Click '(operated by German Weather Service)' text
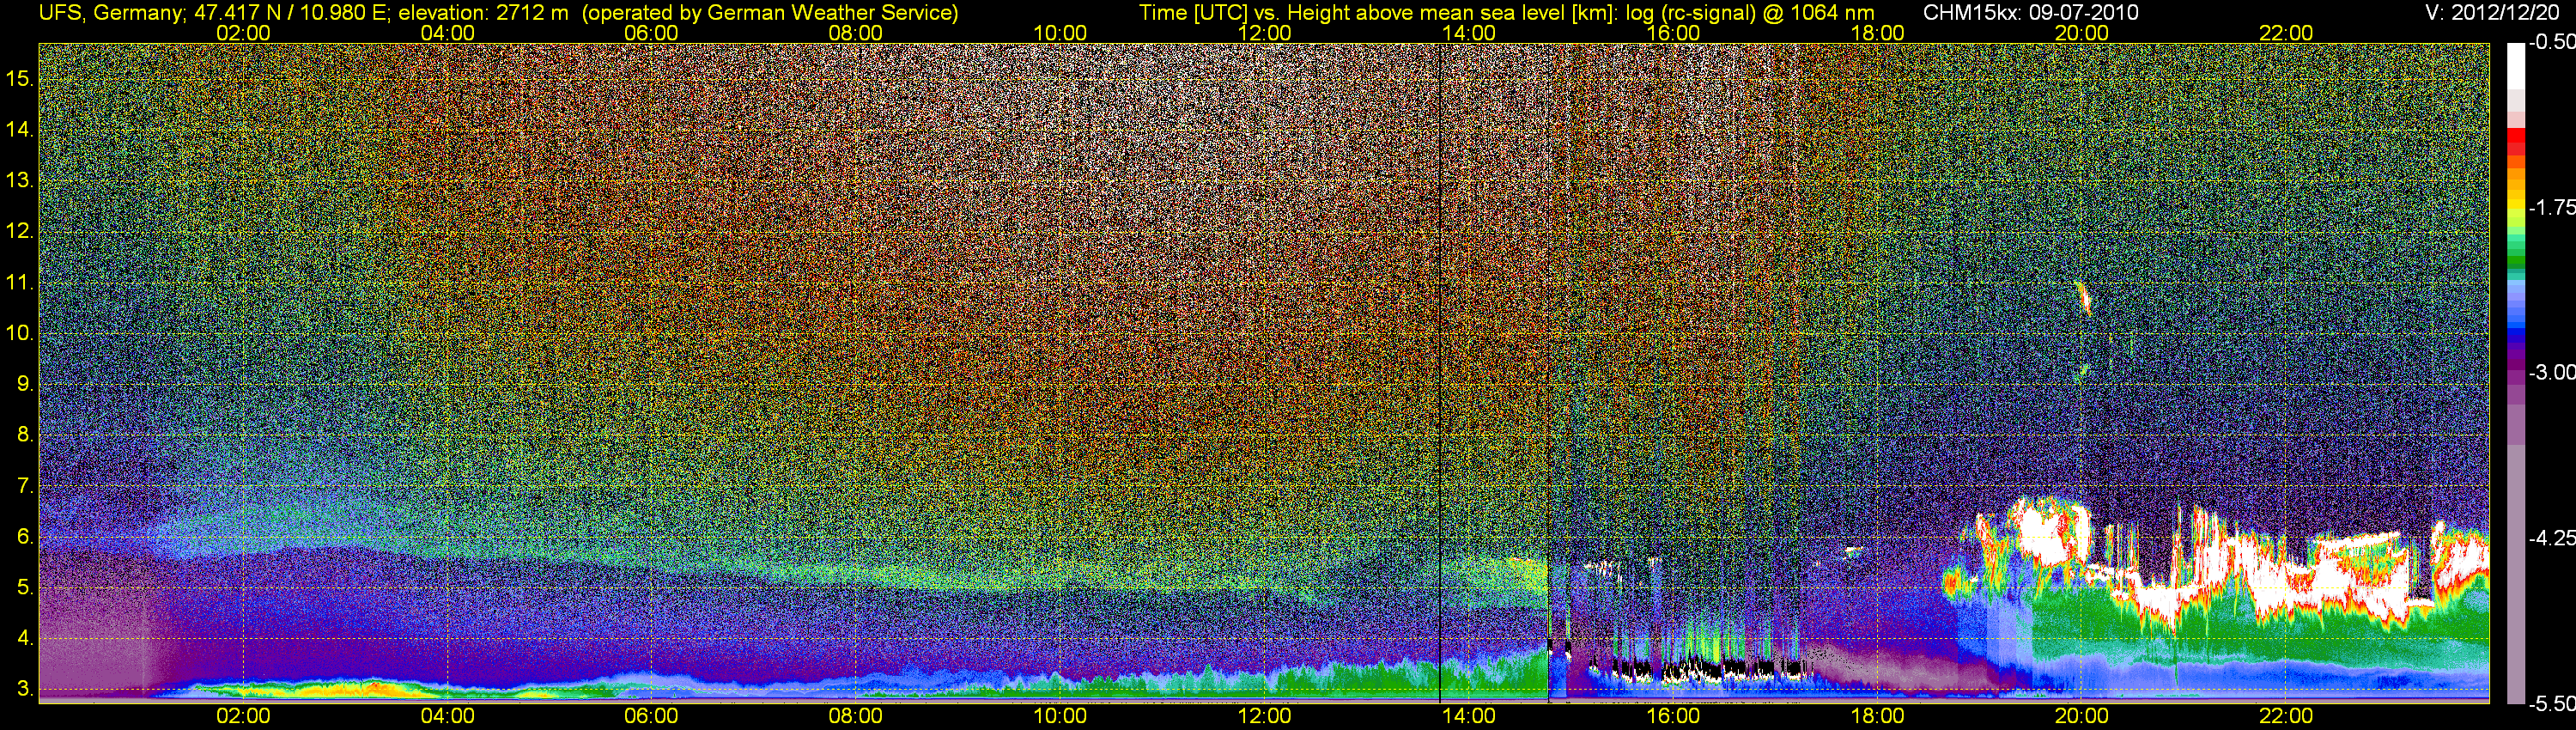Screen dimensions: 2576x730 pyautogui.click(x=770, y=13)
